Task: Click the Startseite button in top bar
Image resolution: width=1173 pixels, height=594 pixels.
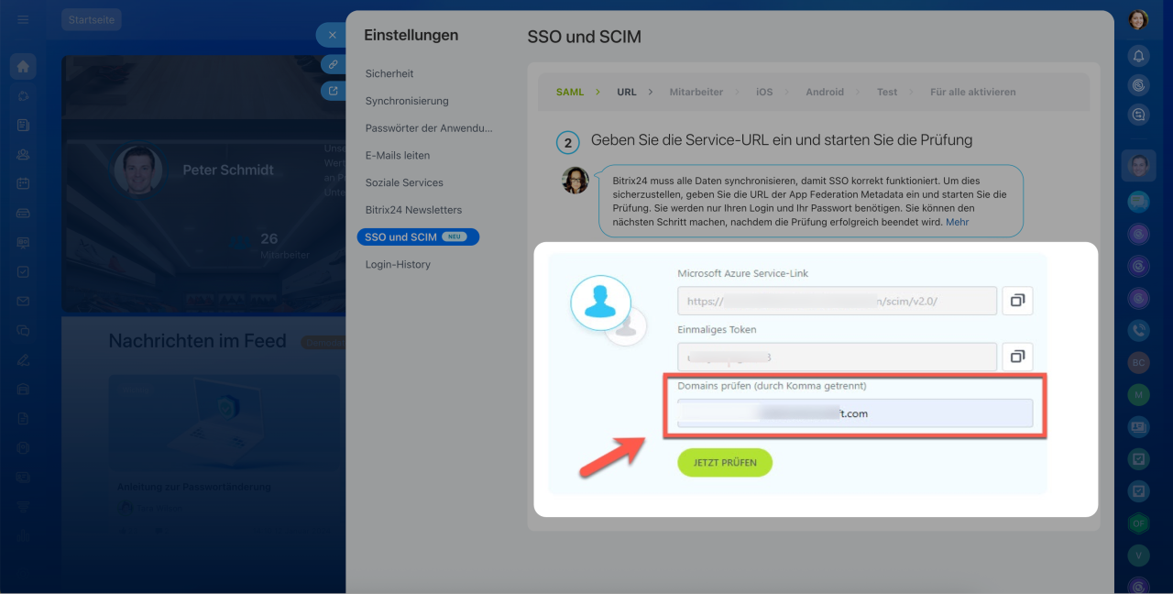Action: (92, 19)
